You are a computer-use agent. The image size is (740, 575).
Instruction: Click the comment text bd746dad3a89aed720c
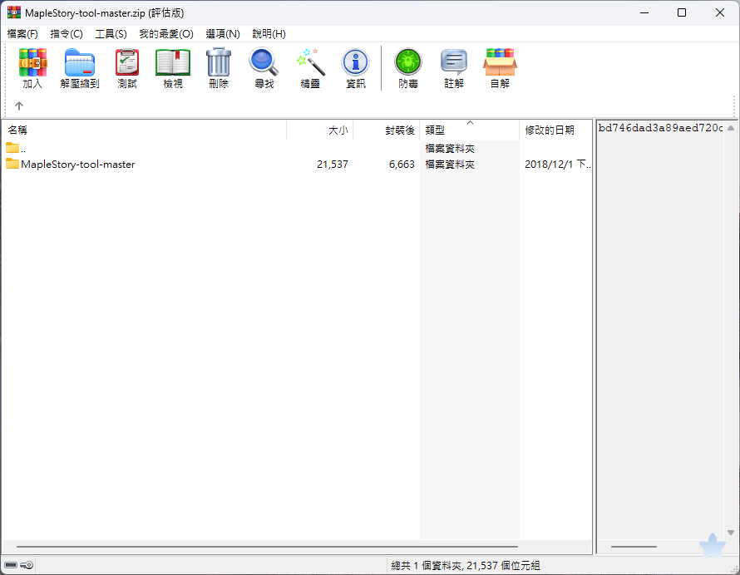(x=660, y=128)
